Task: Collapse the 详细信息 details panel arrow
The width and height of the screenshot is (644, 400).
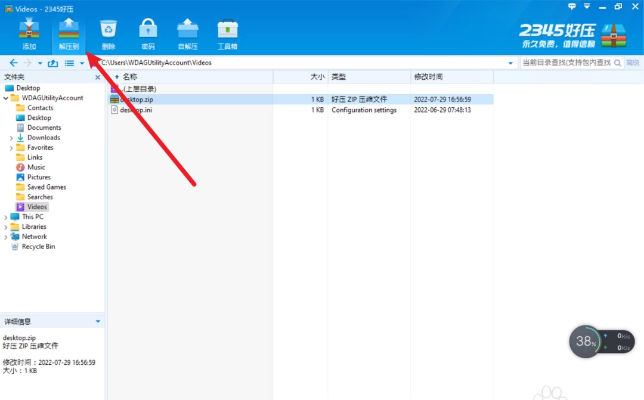Action: pos(98,321)
